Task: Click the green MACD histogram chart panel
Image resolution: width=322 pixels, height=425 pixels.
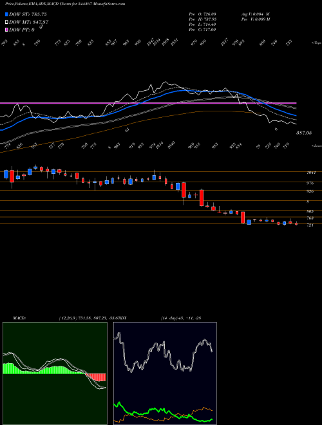Action: pos(55,373)
